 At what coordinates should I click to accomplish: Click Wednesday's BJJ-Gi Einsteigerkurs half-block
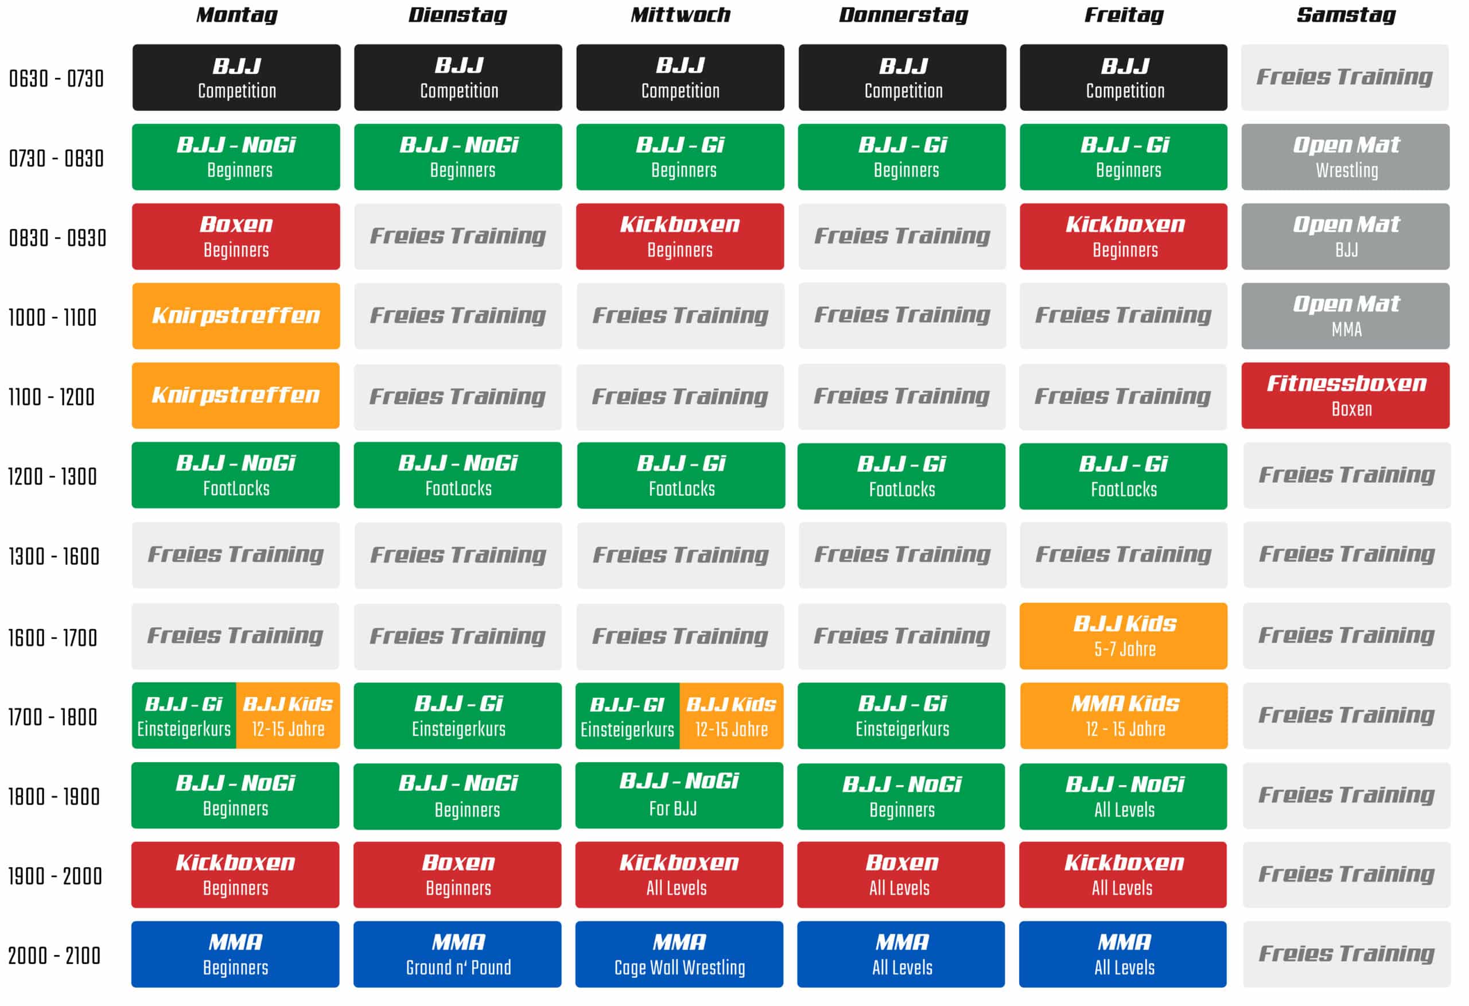click(x=627, y=716)
